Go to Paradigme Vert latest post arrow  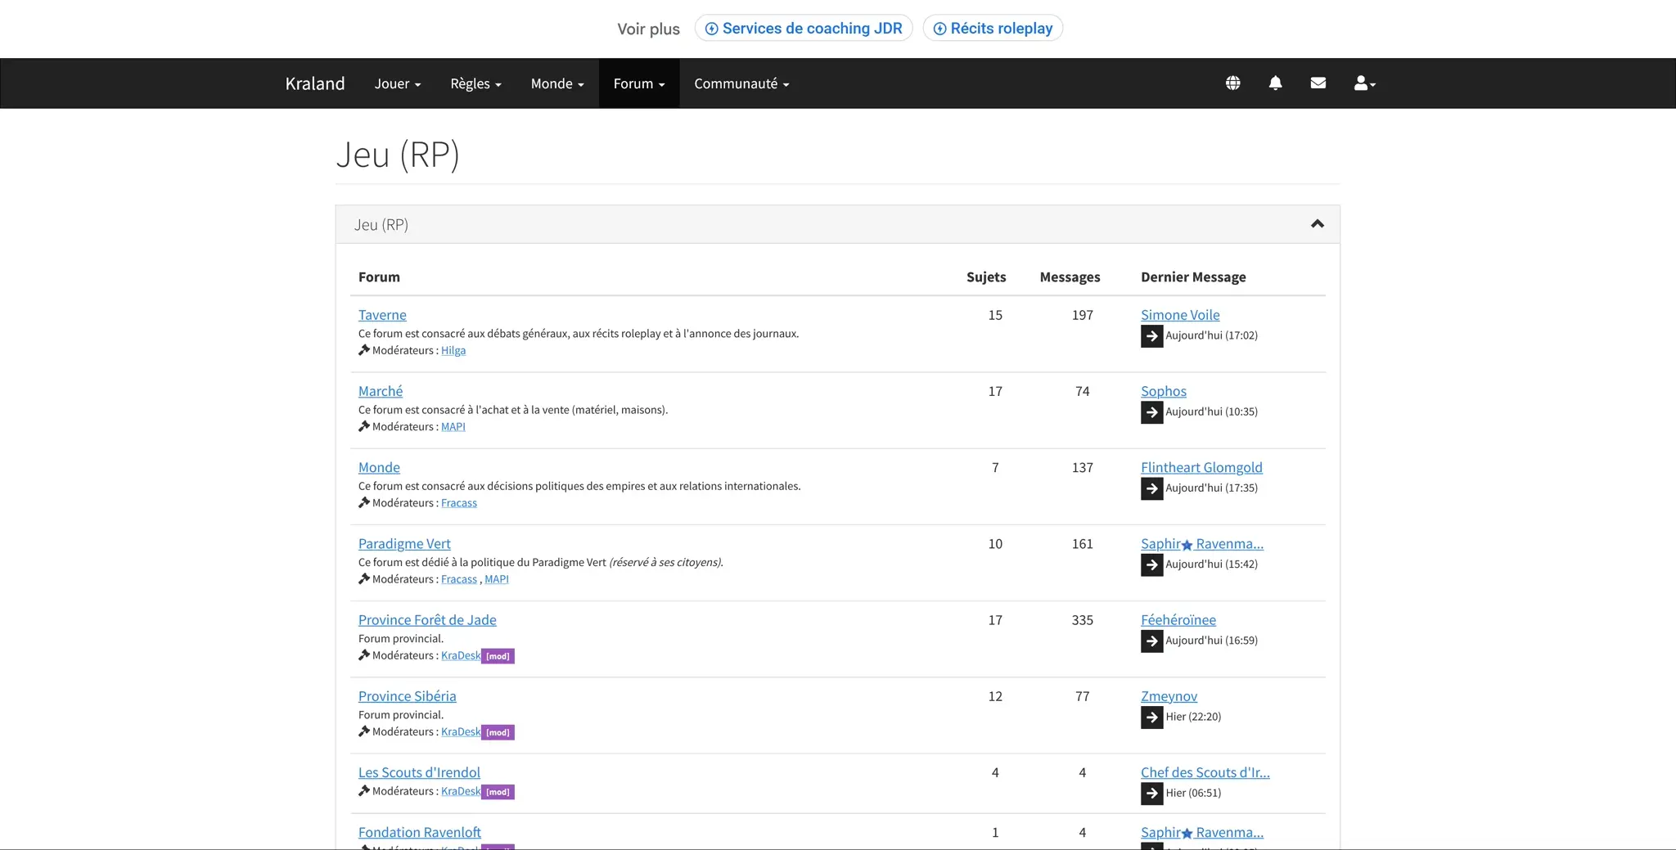(x=1151, y=564)
